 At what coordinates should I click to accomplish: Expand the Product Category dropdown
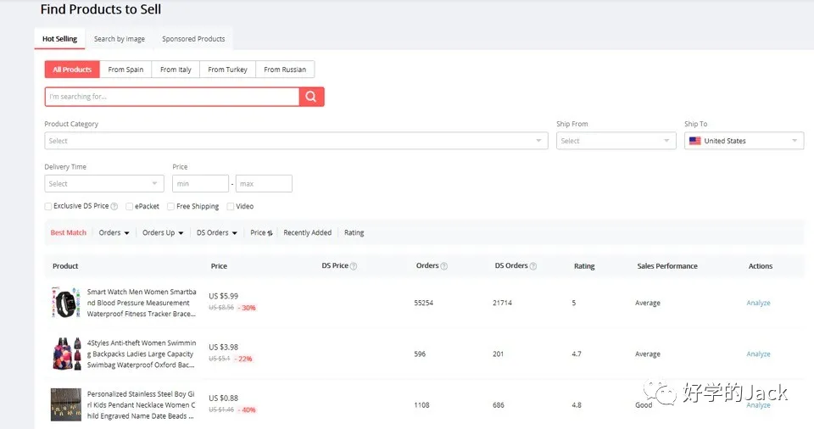click(296, 141)
